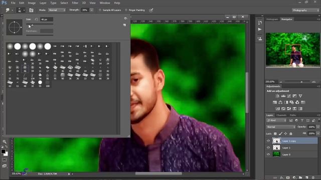
Task: Click the brush angle and roundness preview
Action: pos(15,27)
